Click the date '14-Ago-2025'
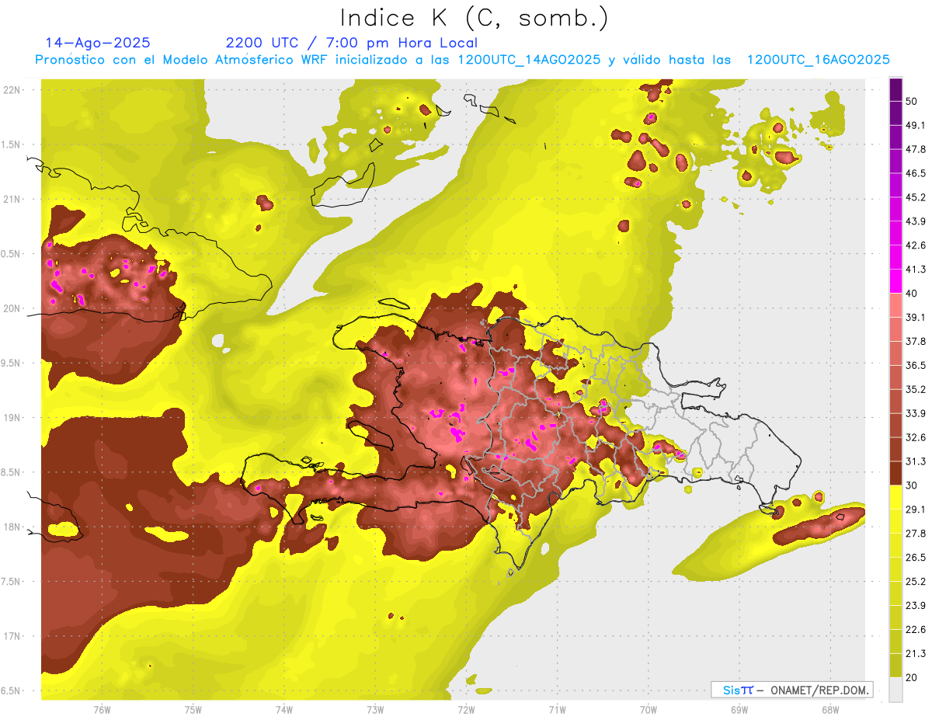 coord(98,43)
